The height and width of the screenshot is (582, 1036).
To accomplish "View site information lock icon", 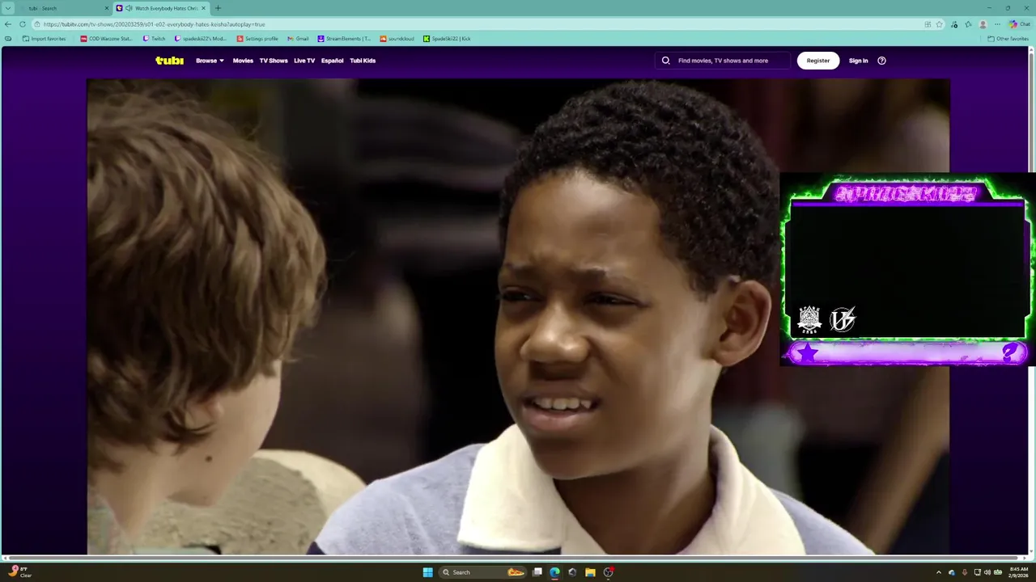I will (37, 24).
